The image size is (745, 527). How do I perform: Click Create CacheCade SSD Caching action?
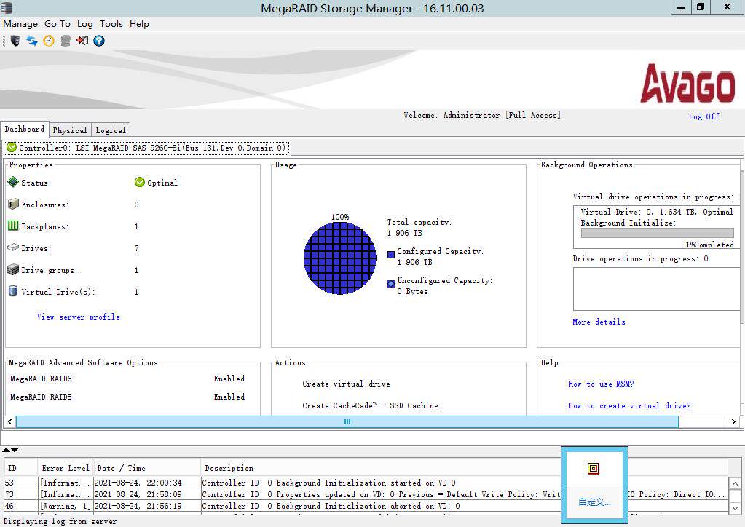point(371,405)
